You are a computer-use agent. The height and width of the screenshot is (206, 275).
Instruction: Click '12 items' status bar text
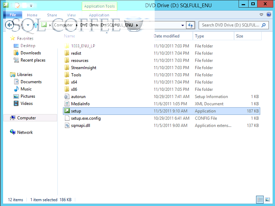[15, 200]
